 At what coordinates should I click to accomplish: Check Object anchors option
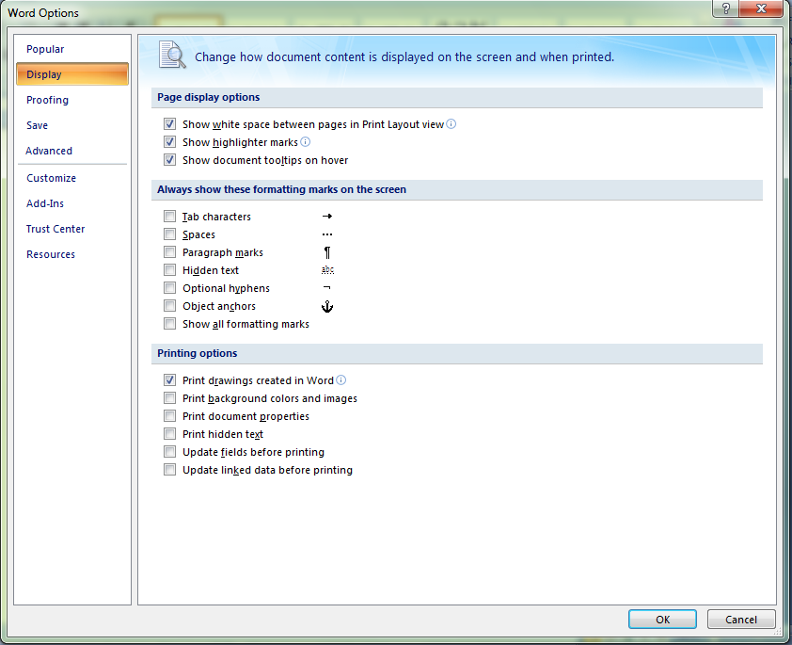tap(169, 306)
